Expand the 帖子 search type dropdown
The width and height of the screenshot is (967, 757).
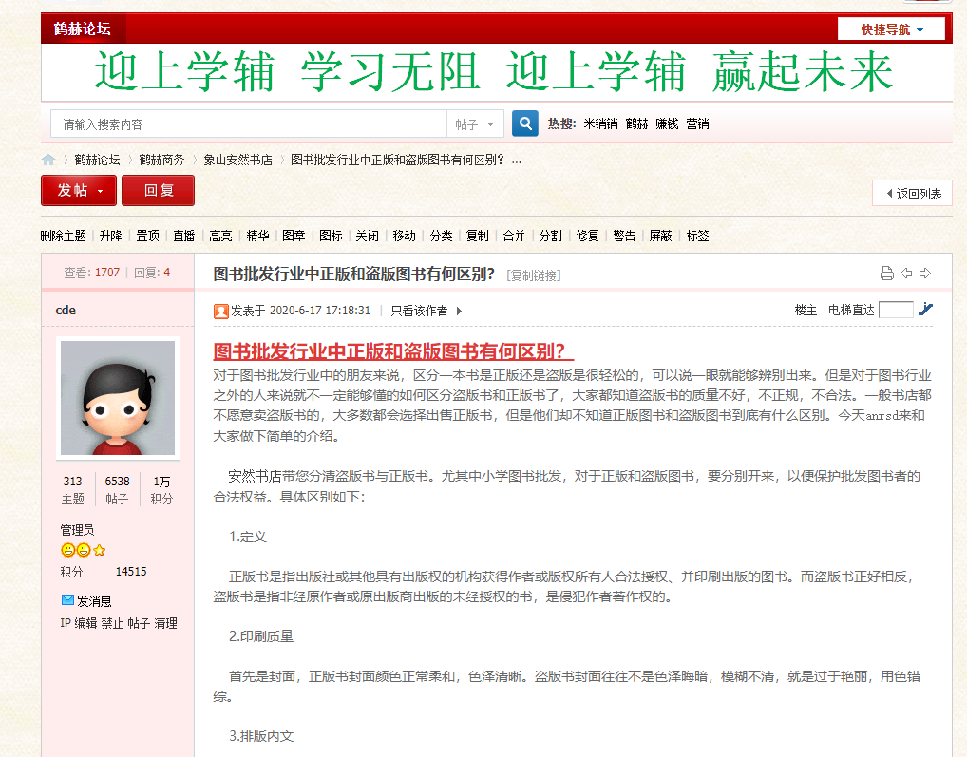[x=475, y=124]
